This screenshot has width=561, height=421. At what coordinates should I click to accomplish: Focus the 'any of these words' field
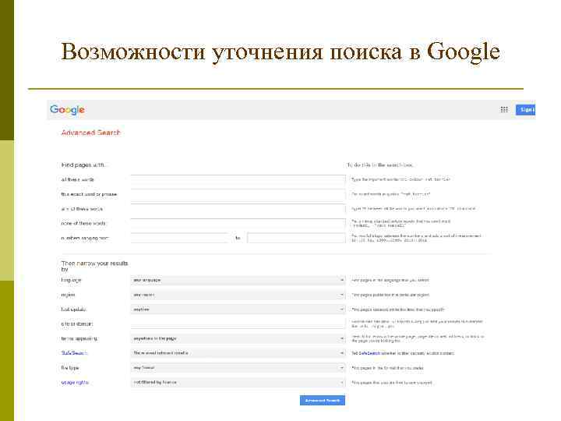tap(238, 209)
